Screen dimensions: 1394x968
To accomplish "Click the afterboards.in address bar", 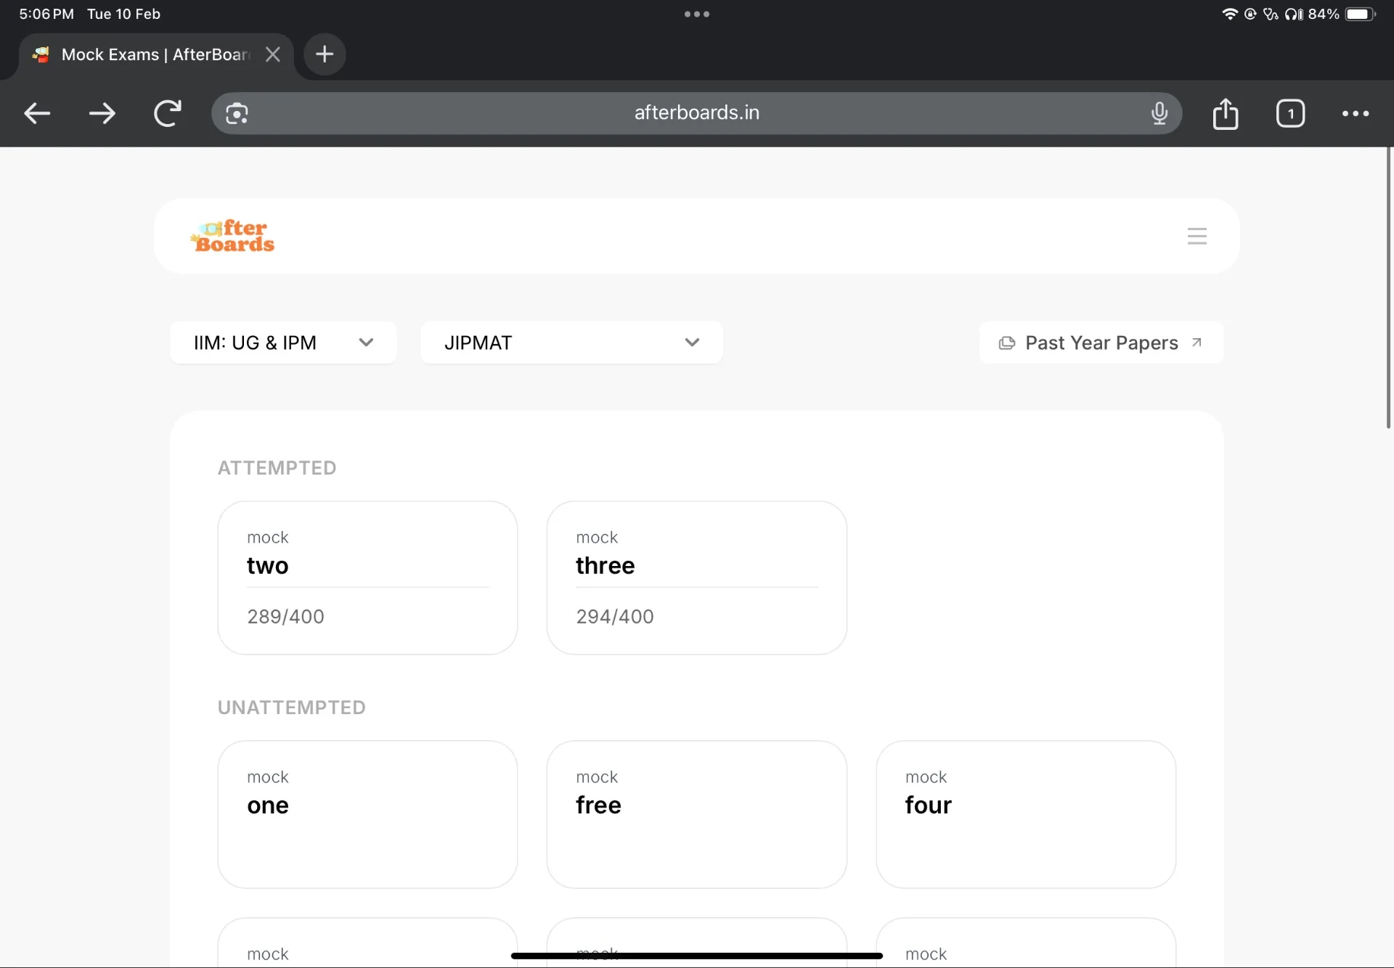I will (697, 113).
